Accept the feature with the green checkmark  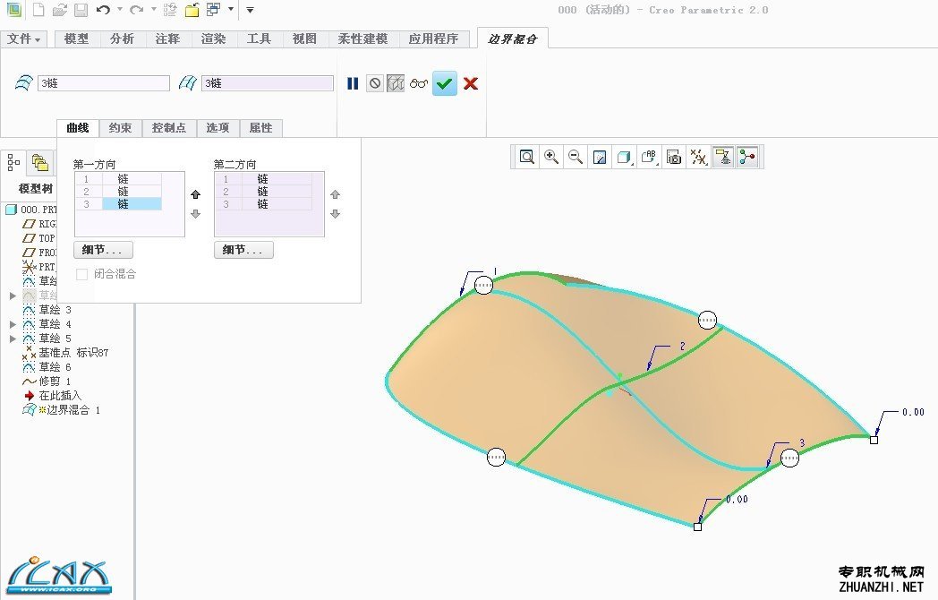[445, 83]
